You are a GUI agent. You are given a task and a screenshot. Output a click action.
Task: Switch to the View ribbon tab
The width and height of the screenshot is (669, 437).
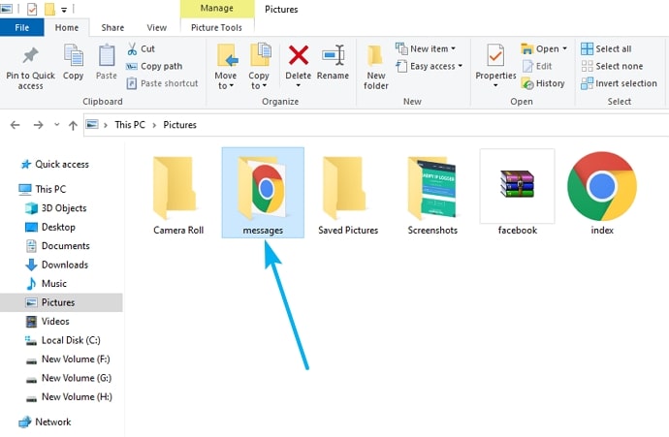pos(156,28)
